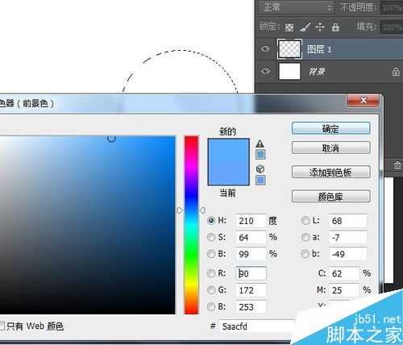This screenshot has width=403, height=345.
Task: Click the lock all padlock icon
Action: coord(335,27)
